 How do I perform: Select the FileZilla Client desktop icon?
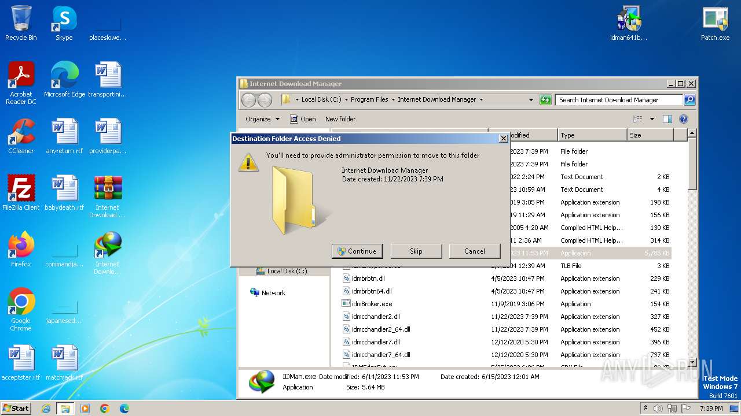[21, 192]
